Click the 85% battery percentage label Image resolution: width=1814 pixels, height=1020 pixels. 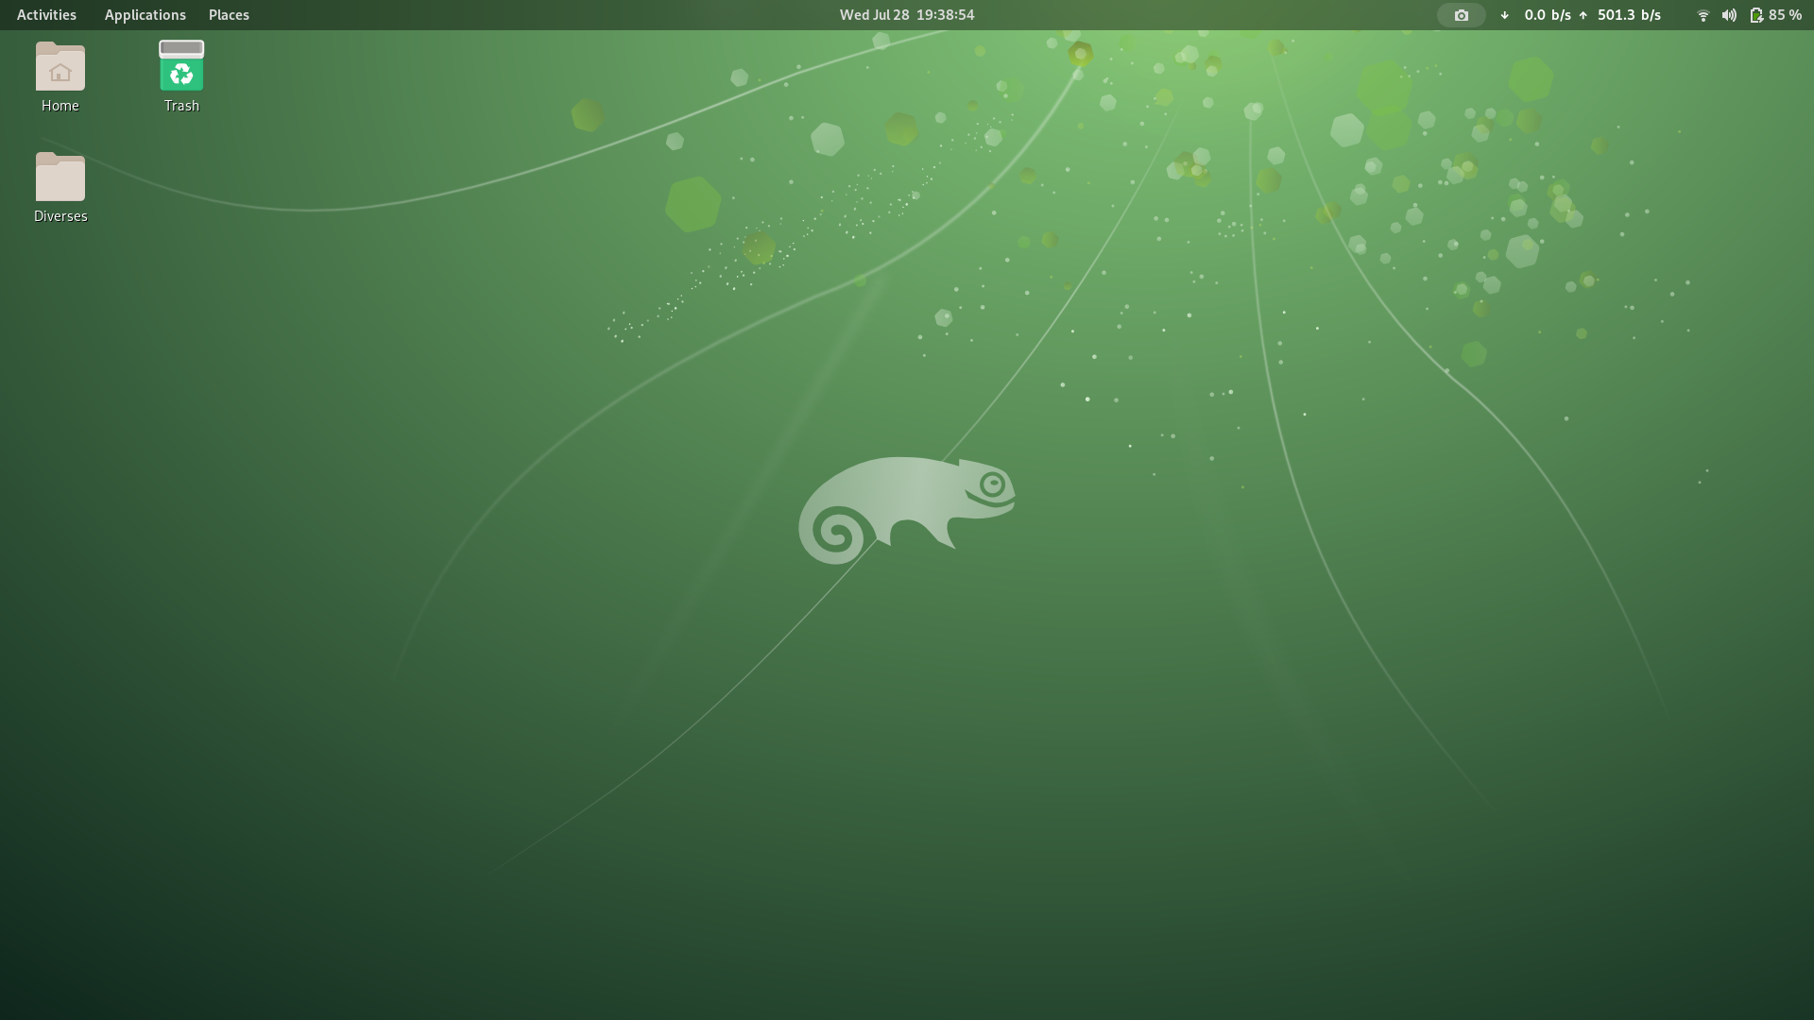1784,15
